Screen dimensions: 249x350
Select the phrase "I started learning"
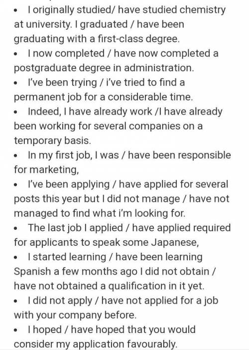(67, 257)
